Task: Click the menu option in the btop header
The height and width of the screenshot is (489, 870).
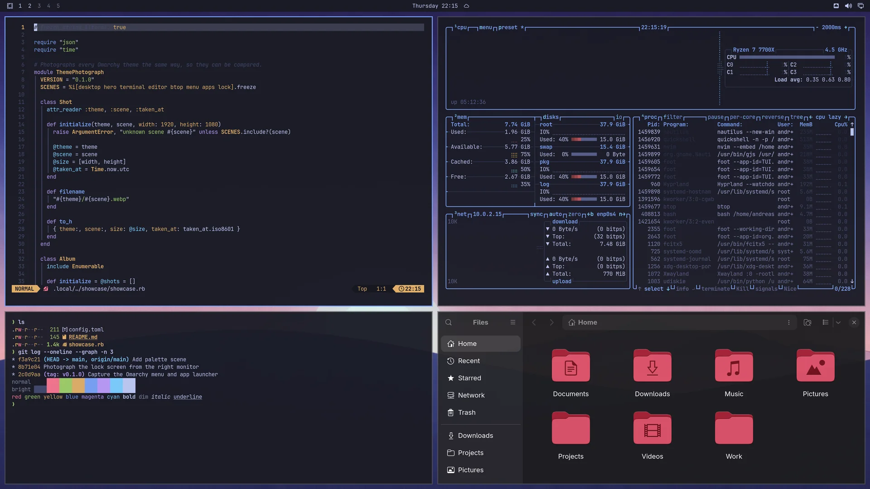Action: tap(485, 28)
